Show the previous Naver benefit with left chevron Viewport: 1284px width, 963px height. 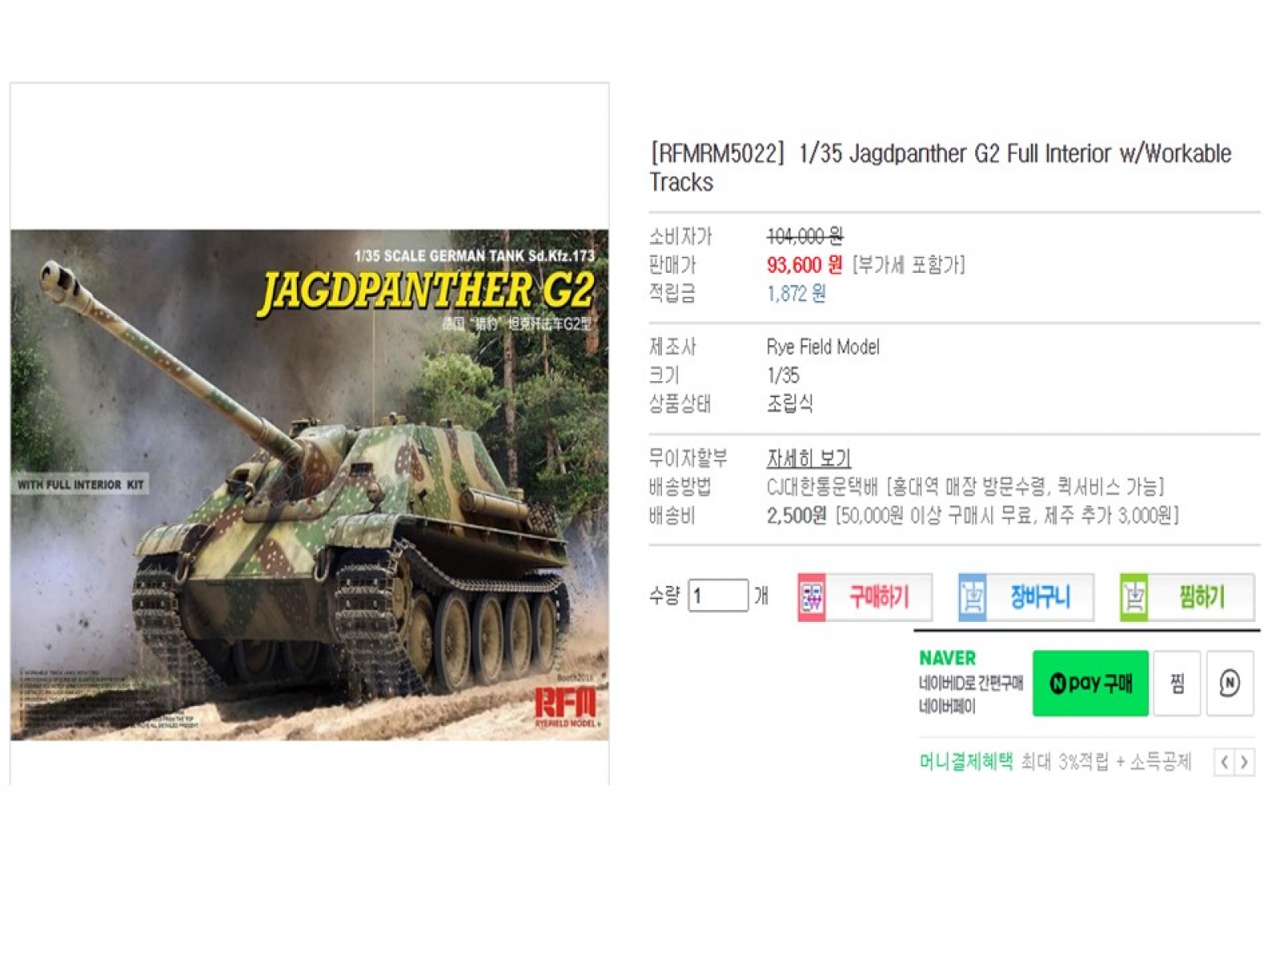coord(1224,762)
